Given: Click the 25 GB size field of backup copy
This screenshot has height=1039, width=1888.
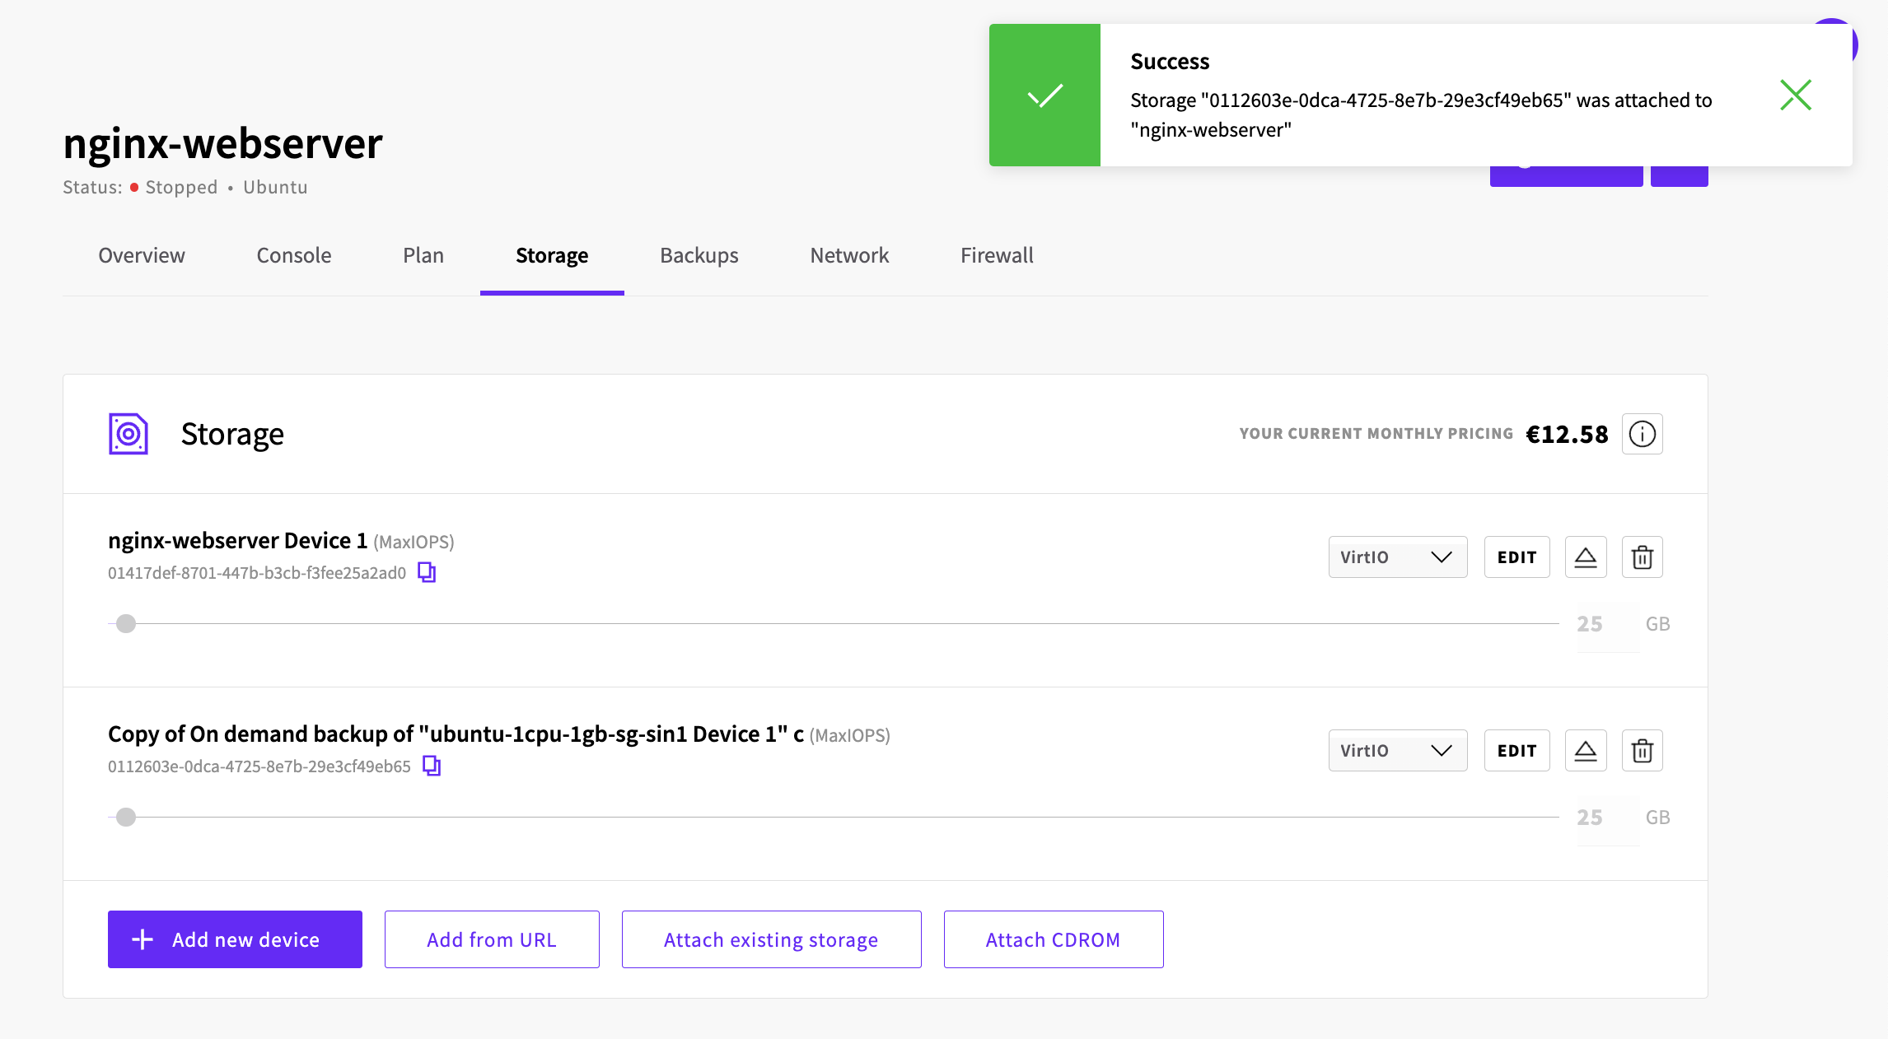Looking at the screenshot, I should click(x=1607, y=818).
